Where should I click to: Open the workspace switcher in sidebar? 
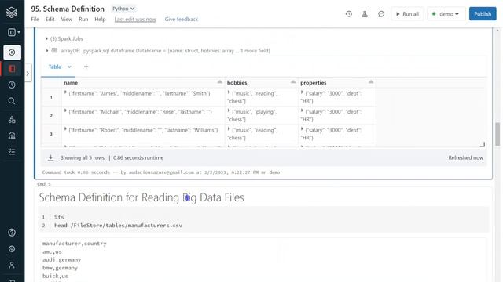click(14, 32)
